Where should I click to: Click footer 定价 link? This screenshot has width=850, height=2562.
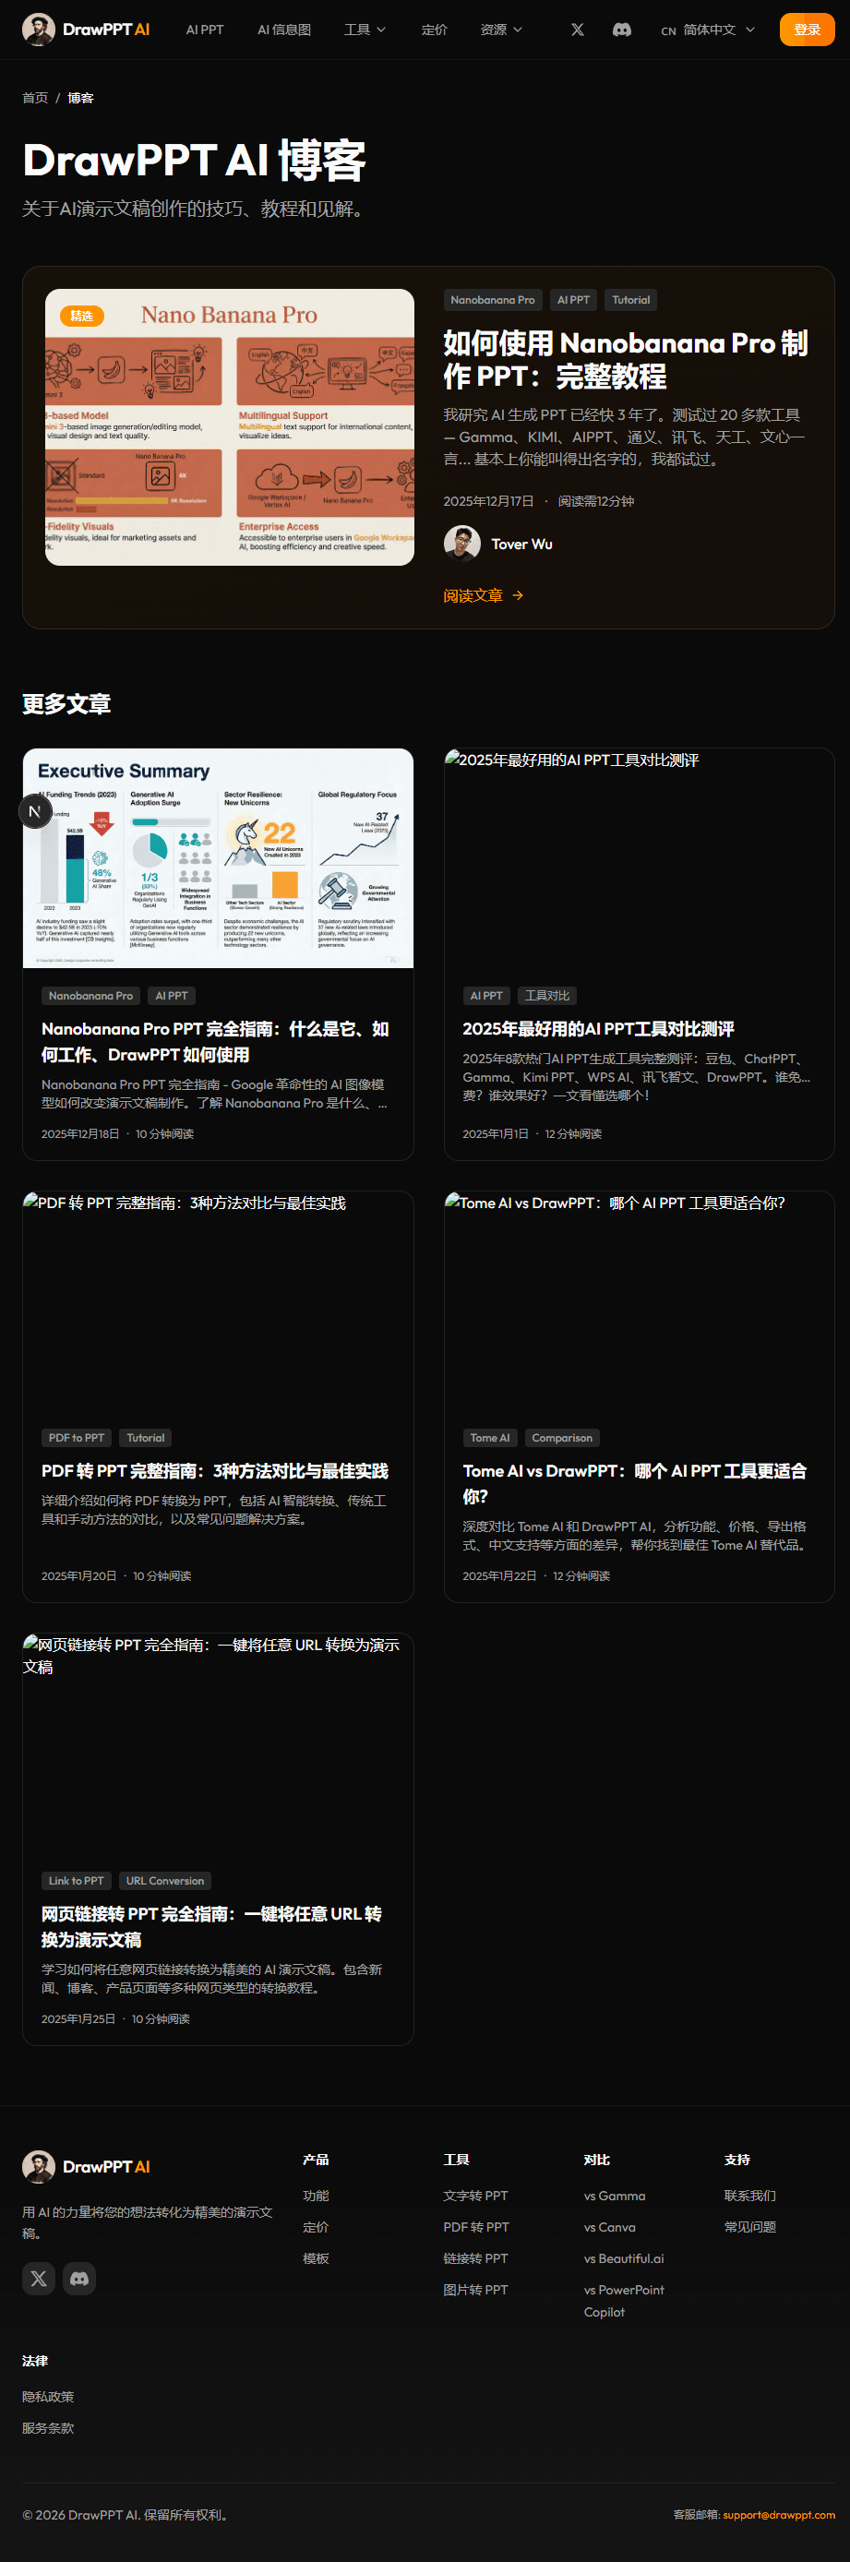click(317, 2226)
